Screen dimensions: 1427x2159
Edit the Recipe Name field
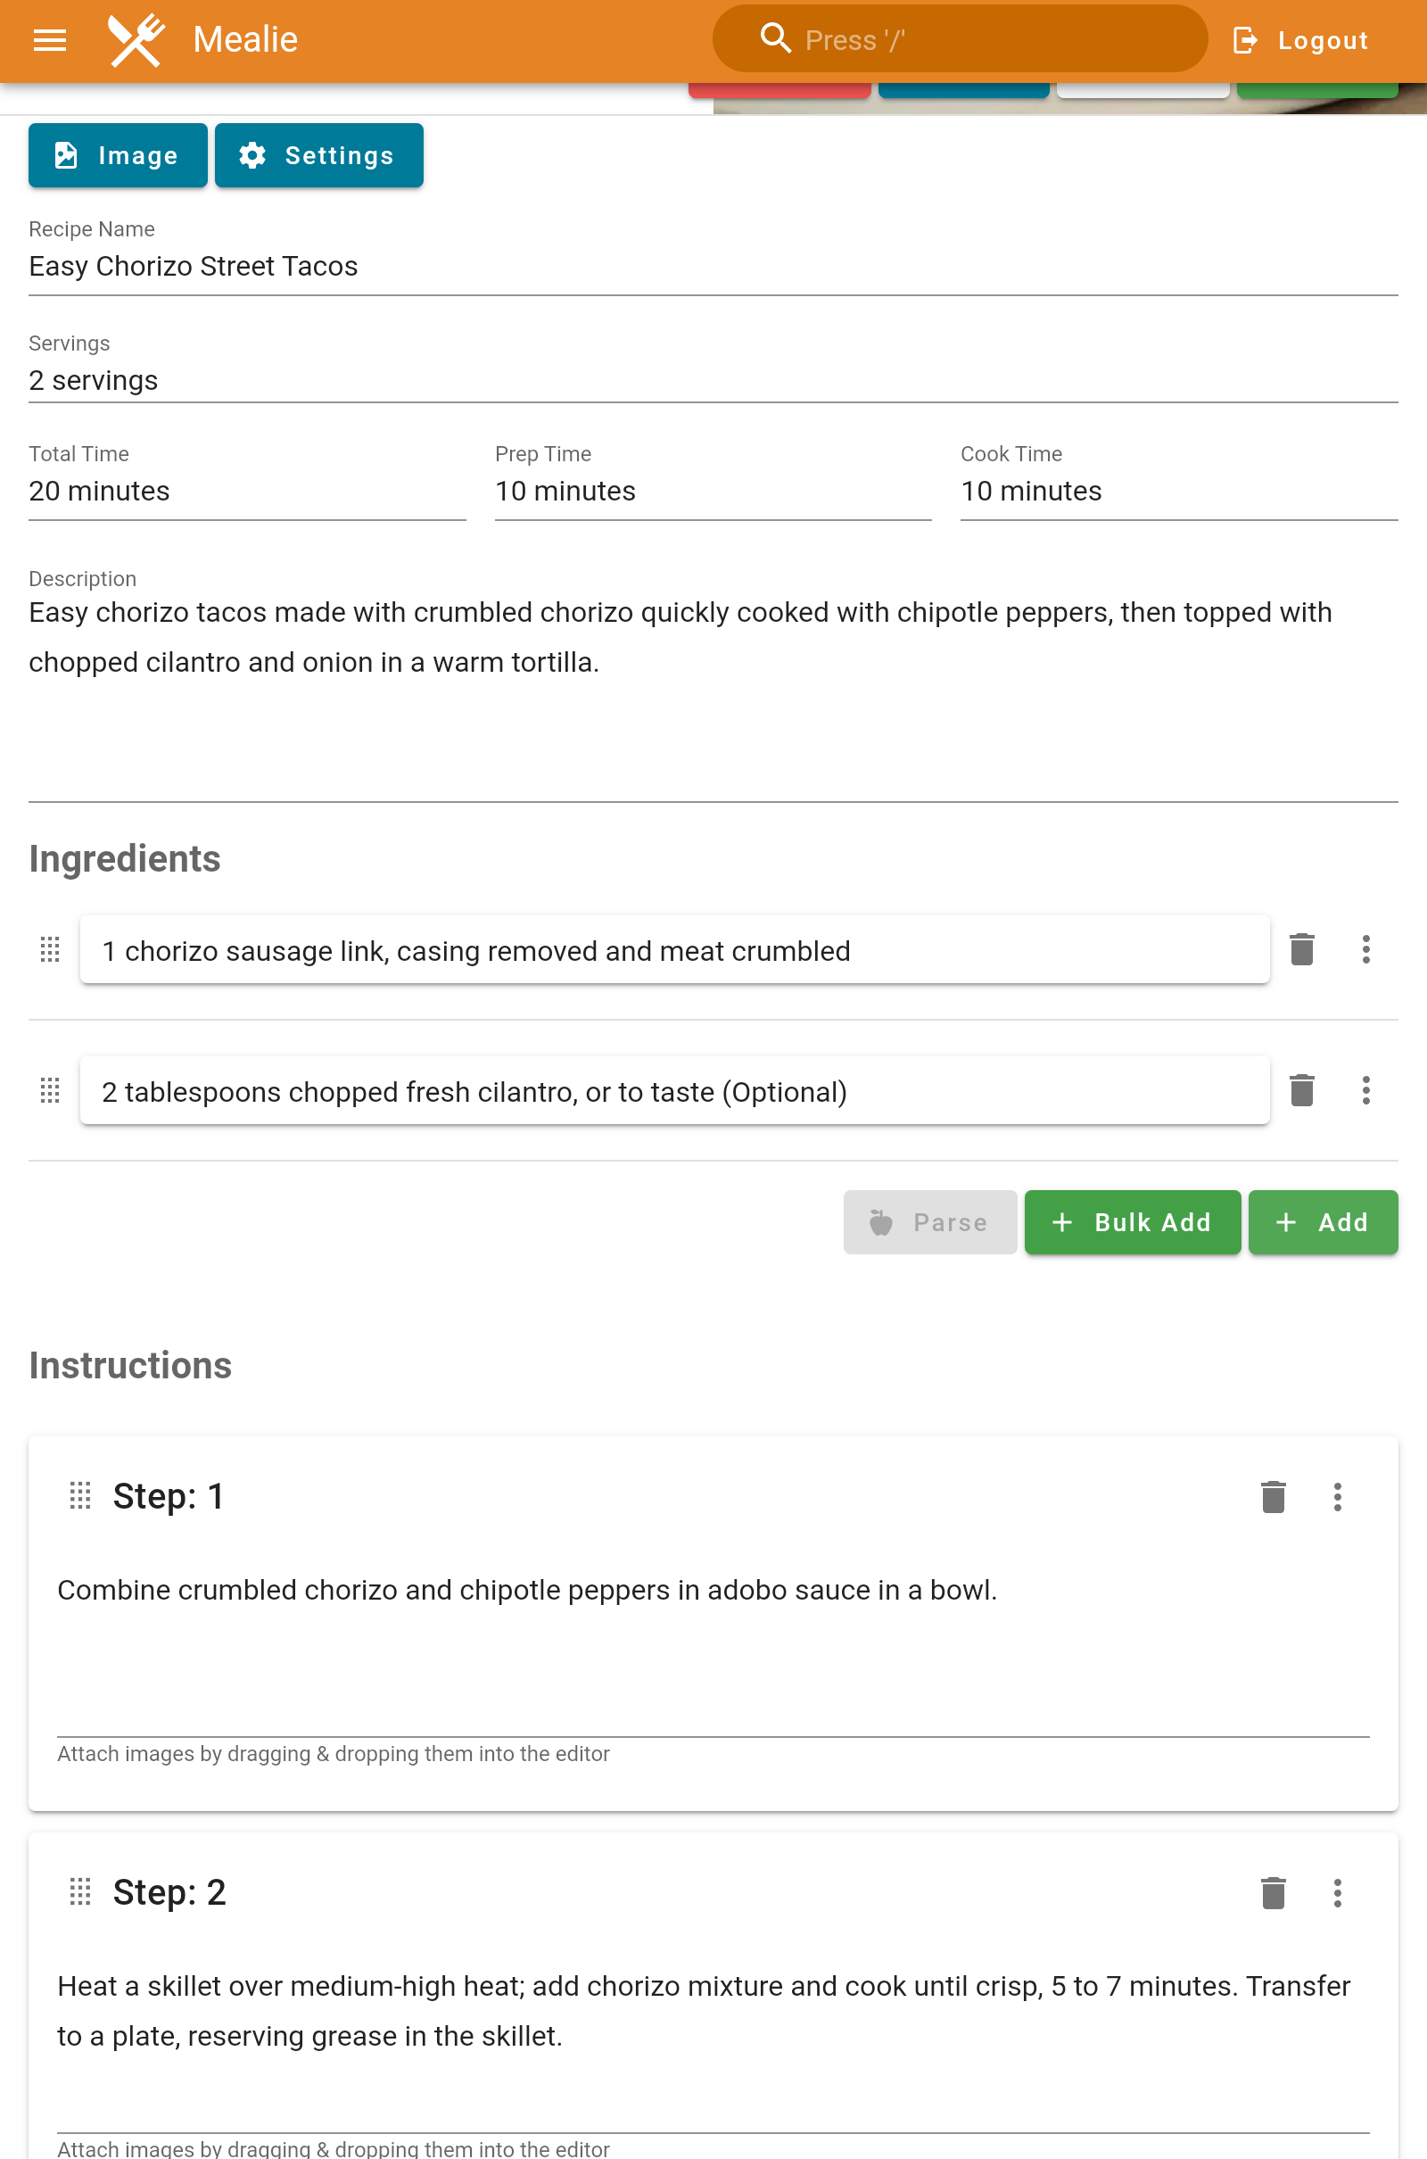tap(713, 267)
